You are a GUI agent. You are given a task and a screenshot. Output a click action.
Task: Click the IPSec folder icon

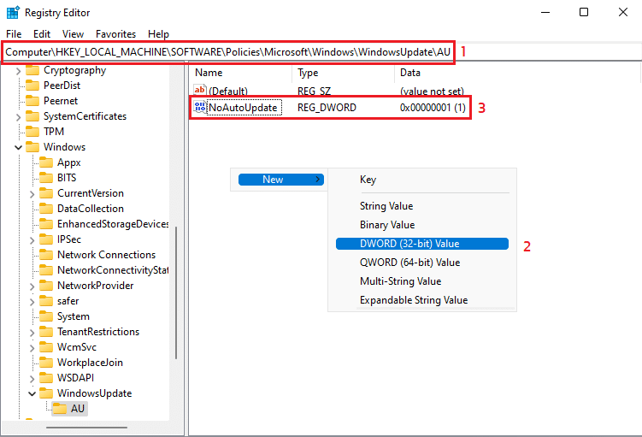(46, 239)
